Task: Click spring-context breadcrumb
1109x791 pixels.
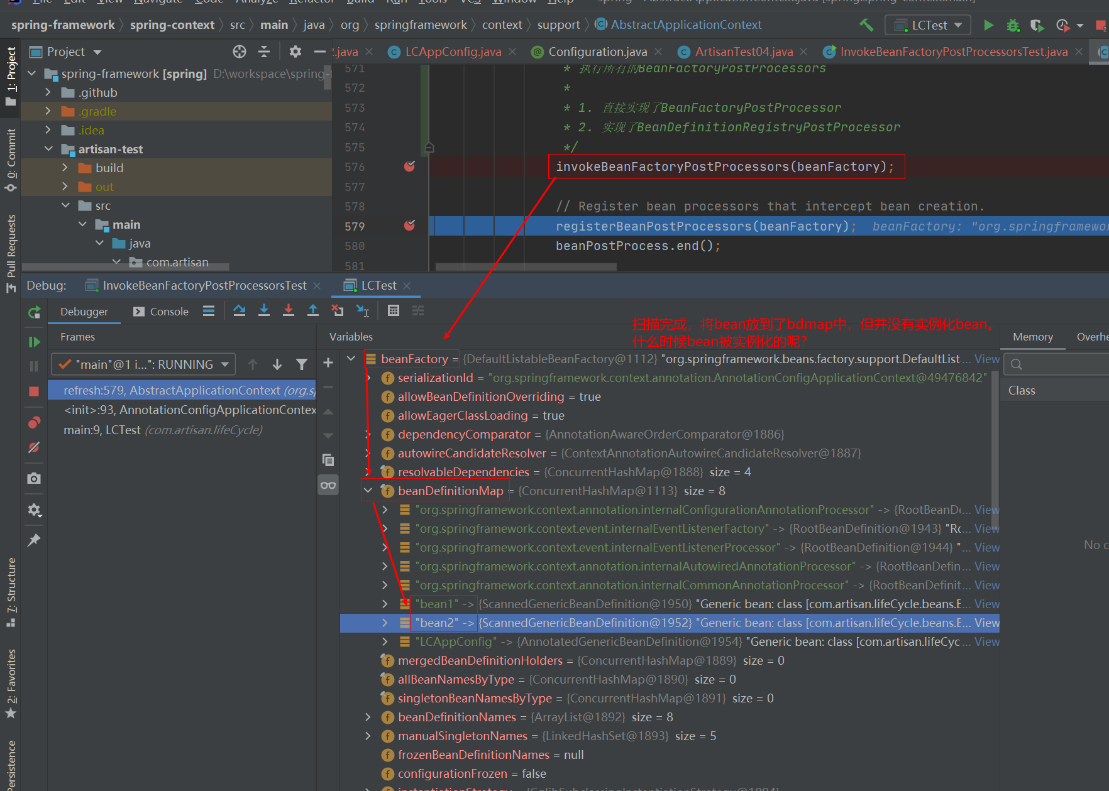Action: pyautogui.click(x=172, y=25)
